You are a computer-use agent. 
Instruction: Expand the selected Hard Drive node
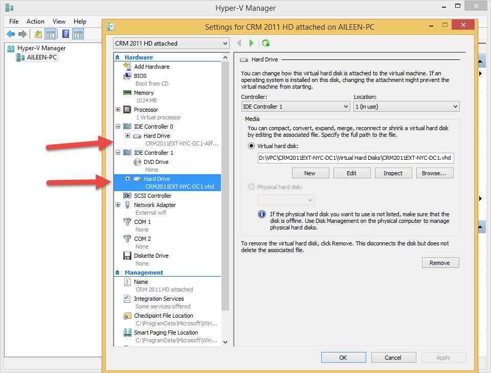click(x=127, y=178)
